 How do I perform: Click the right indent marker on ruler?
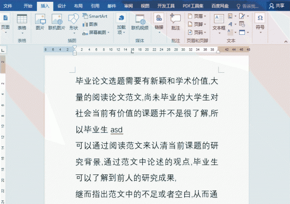pyautogui.click(x=218, y=52)
